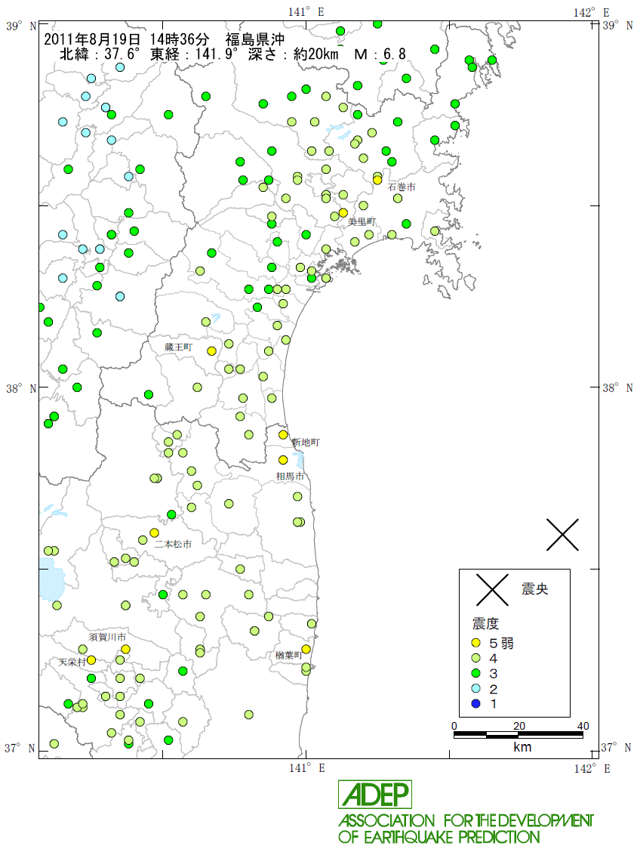Click the 37° N label at bottom right
The image size is (637, 849).
(x=617, y=747)
